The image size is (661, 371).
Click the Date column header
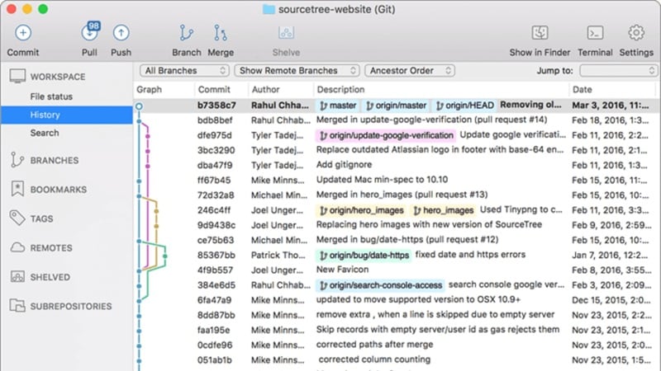(x=583, y=90)
